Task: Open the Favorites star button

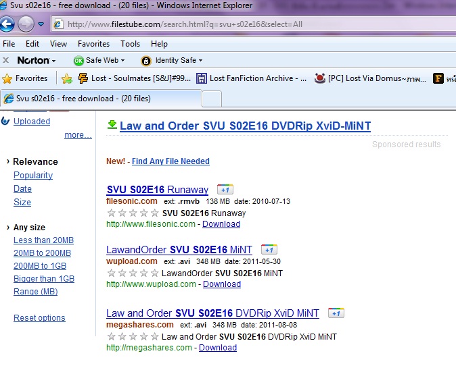Action: 25,78
